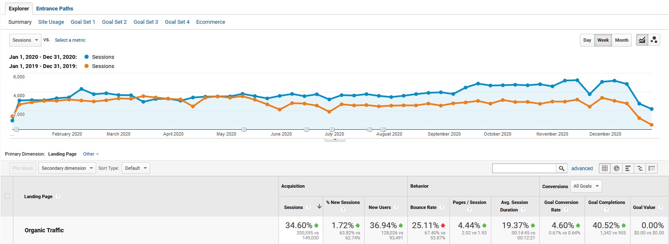Open annotation marker near June 2020
The height and width of the screenshot is (244, 669).
click(x=306, y=130)
